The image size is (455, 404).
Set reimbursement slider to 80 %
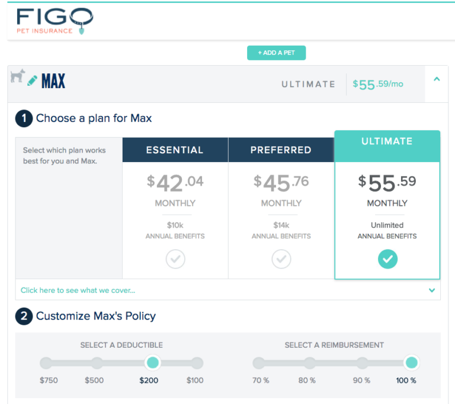310,363
